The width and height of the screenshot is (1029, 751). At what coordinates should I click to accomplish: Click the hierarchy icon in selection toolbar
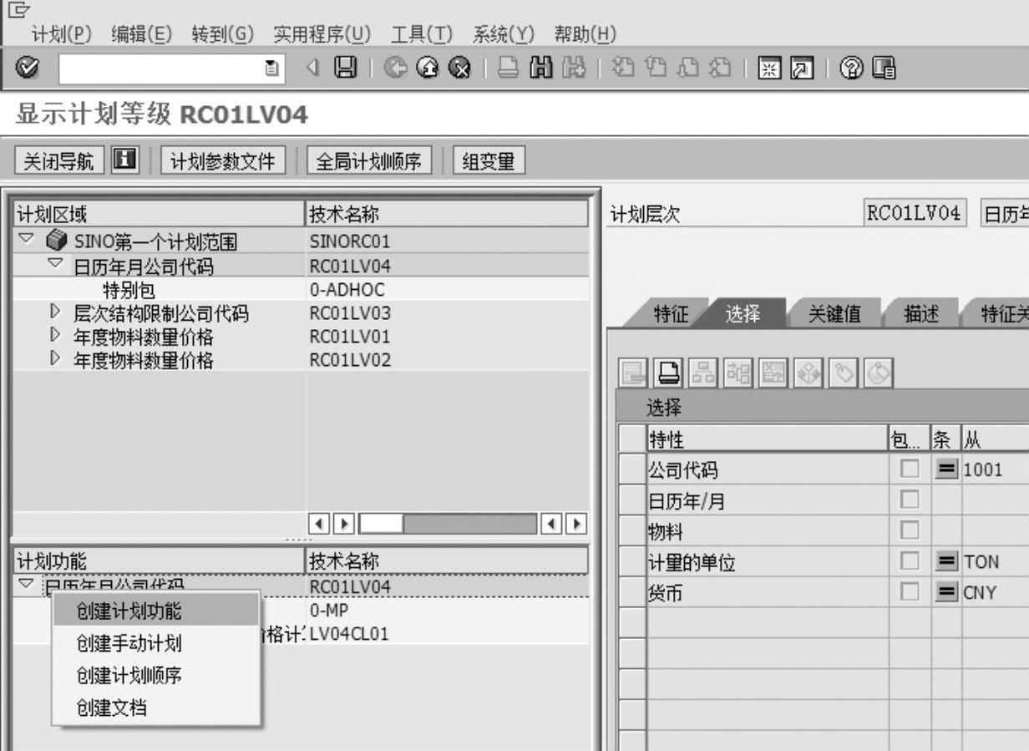702,373
